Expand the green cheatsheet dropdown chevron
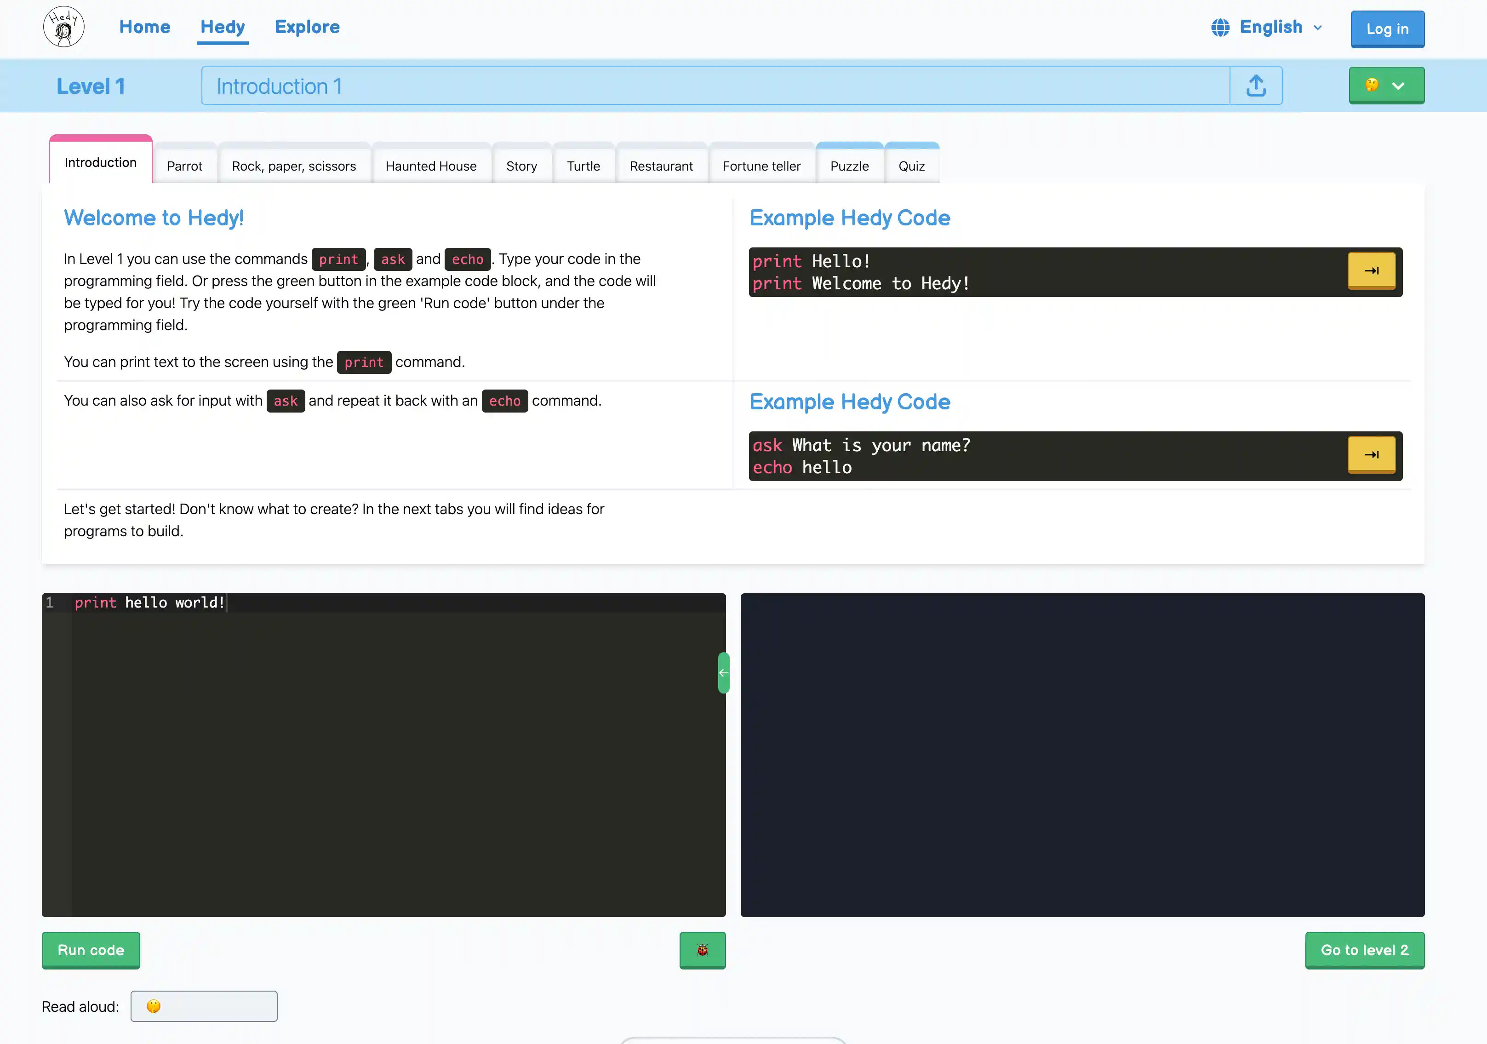Screen dimensions: 1487x1044 [x=1399, y=86]
